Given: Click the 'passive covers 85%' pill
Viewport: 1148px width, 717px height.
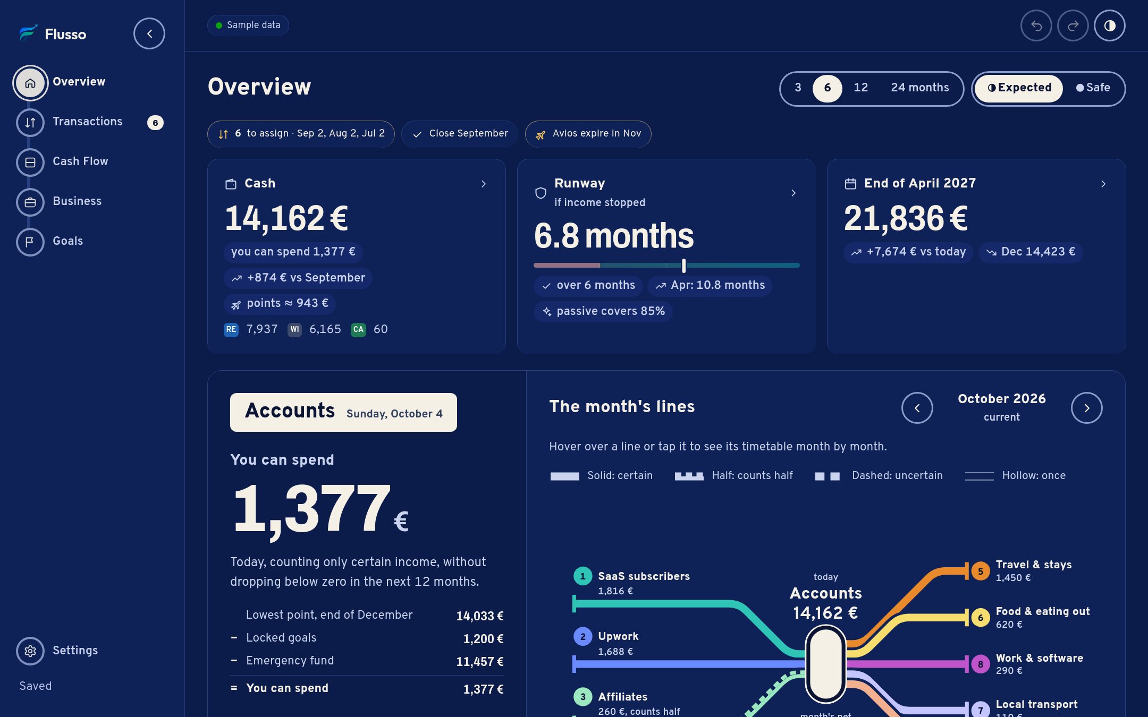Looking at the screenshot, I should point(603,312).
